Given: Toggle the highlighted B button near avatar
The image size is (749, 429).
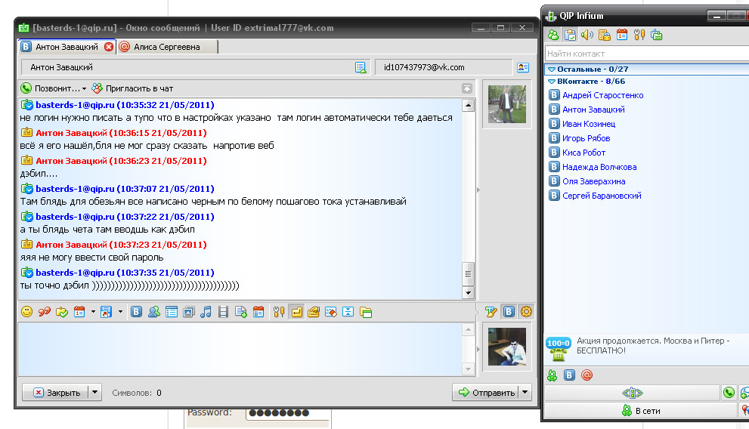Looking at the screenshot, I should [x=509, y=312].
